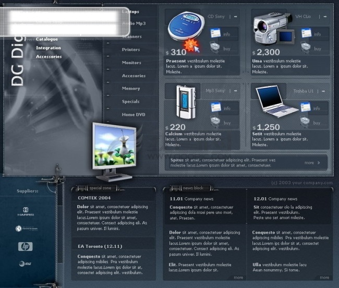Open the CD Sony player image
The height and width of the screenshot is (288, 339).
[186, 26]
